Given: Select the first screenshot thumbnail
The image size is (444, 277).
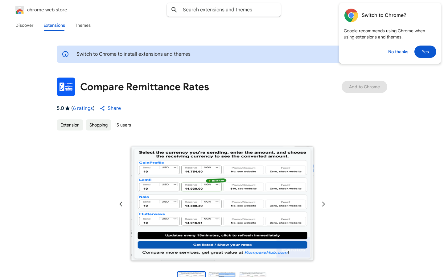Looking at the screenshot, I should pyautogui.click(x=191, y=274).
